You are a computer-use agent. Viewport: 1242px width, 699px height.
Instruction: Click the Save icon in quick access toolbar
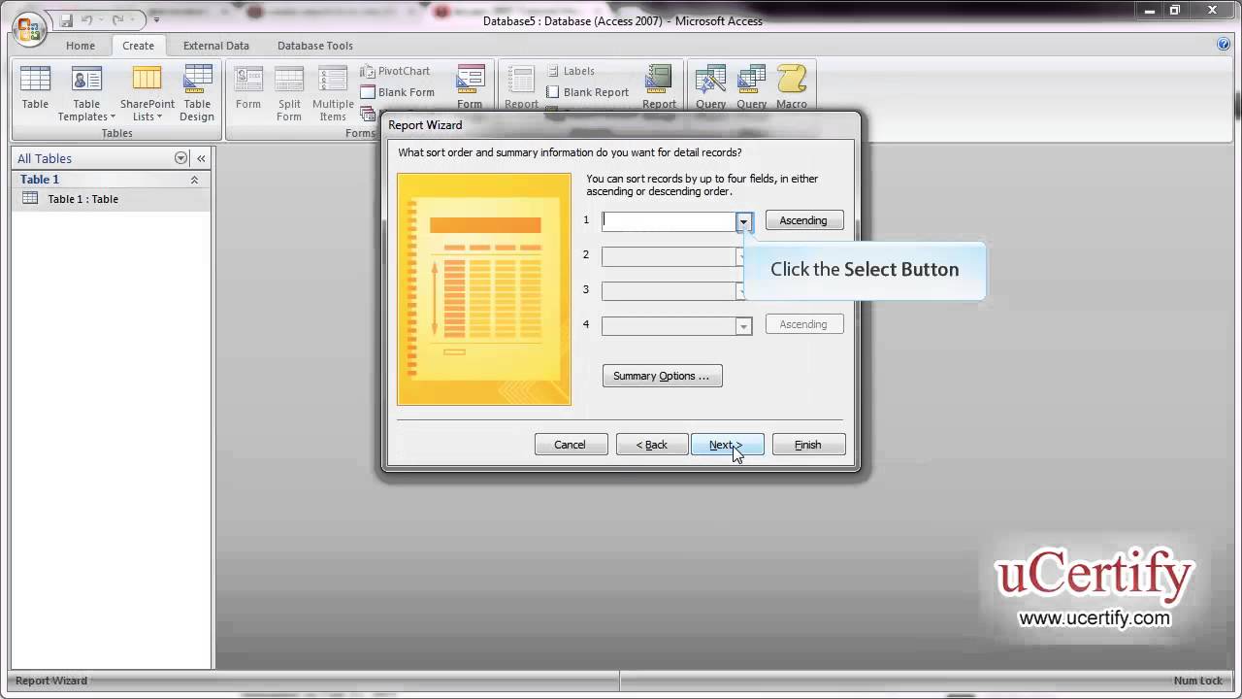pos(66,19)
